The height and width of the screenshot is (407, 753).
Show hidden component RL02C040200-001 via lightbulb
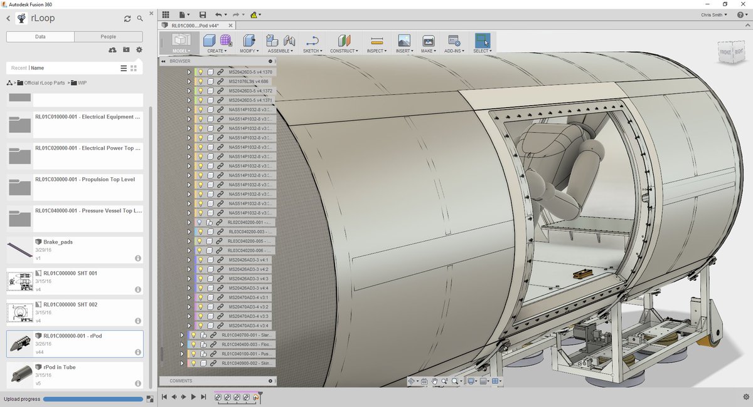click(200, 222)
